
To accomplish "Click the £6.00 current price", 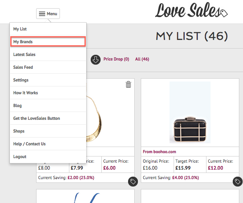I will coord(110,168).
